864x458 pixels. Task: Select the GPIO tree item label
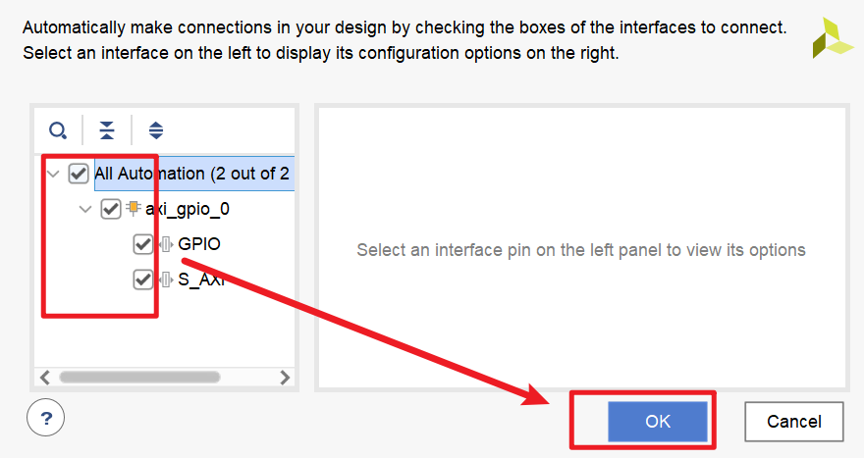199,244
